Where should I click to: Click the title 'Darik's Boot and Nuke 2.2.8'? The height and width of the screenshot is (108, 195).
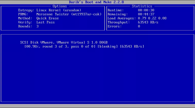[96, 2]
